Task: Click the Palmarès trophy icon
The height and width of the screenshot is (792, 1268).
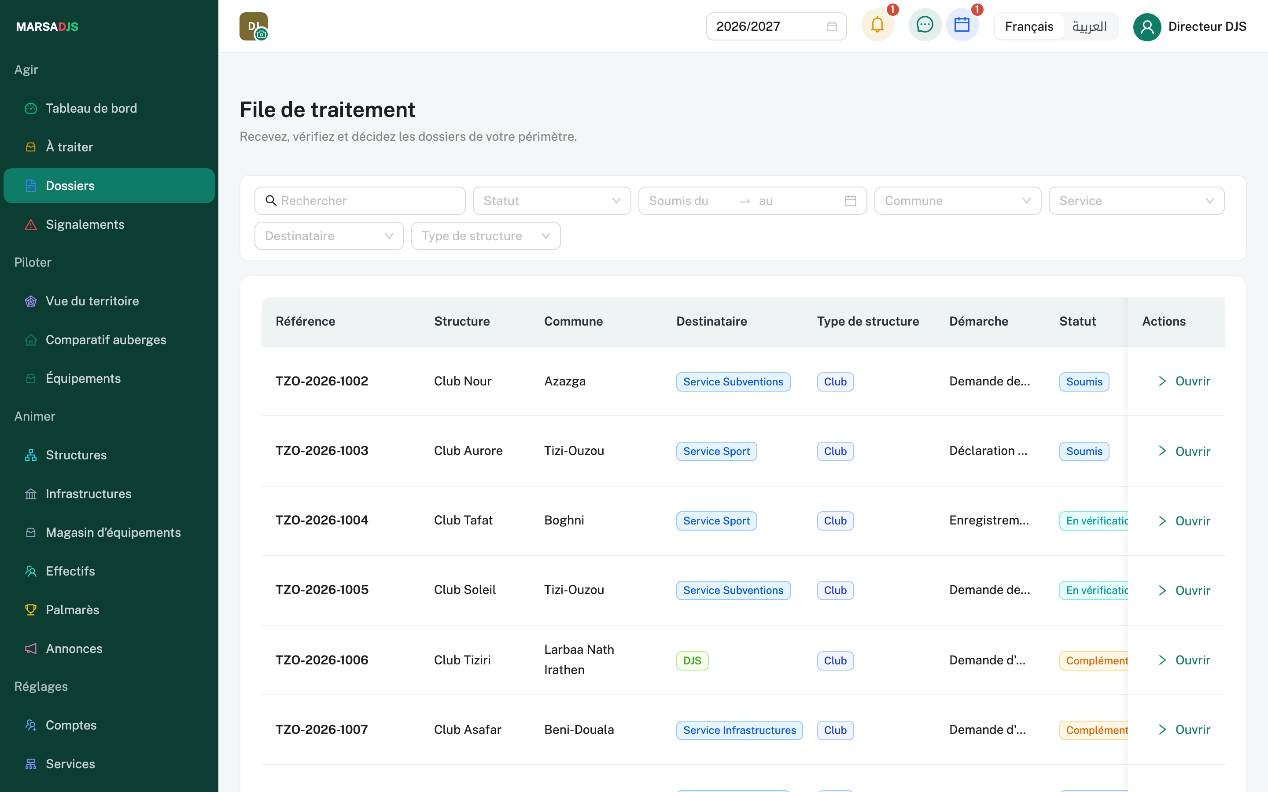Action: pyautogui.click(x=31, y=610)
